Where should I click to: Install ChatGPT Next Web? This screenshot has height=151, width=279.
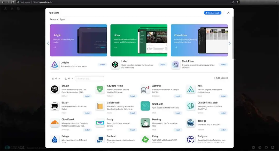pyautogui.click(x=223, y=113)
